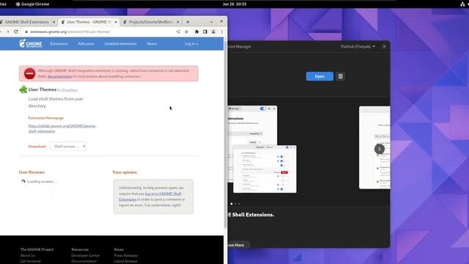
Task: Open the Chrome tab search chevron
Action: [212, 22]
